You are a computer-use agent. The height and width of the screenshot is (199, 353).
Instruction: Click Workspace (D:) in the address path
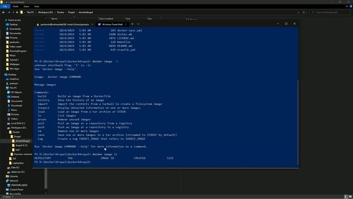45,12
